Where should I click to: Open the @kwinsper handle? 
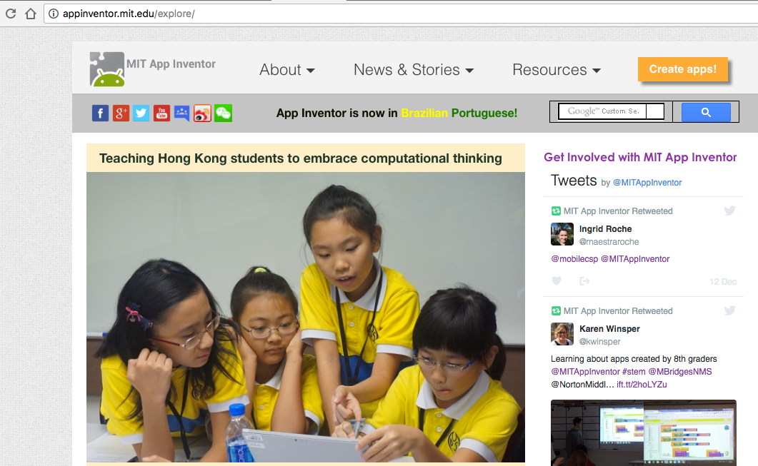coord(600,342)
